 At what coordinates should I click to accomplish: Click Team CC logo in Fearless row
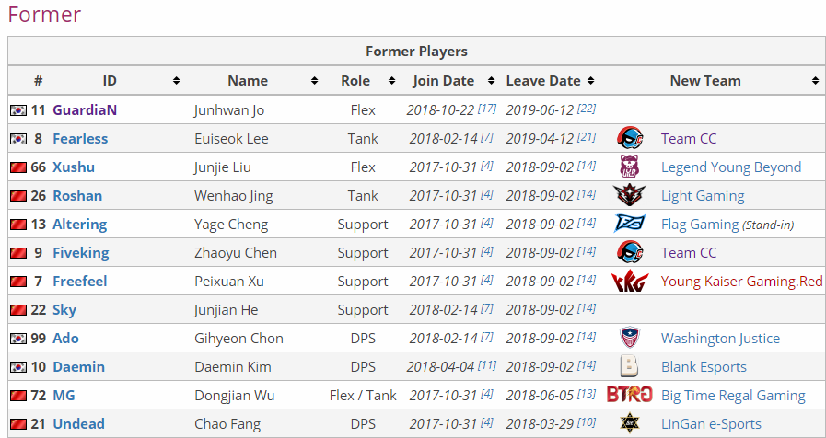click(630, 138)
